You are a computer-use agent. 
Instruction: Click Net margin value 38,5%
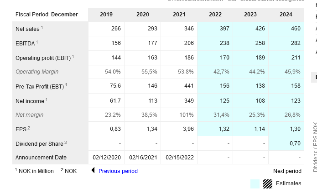pos(149,115)
